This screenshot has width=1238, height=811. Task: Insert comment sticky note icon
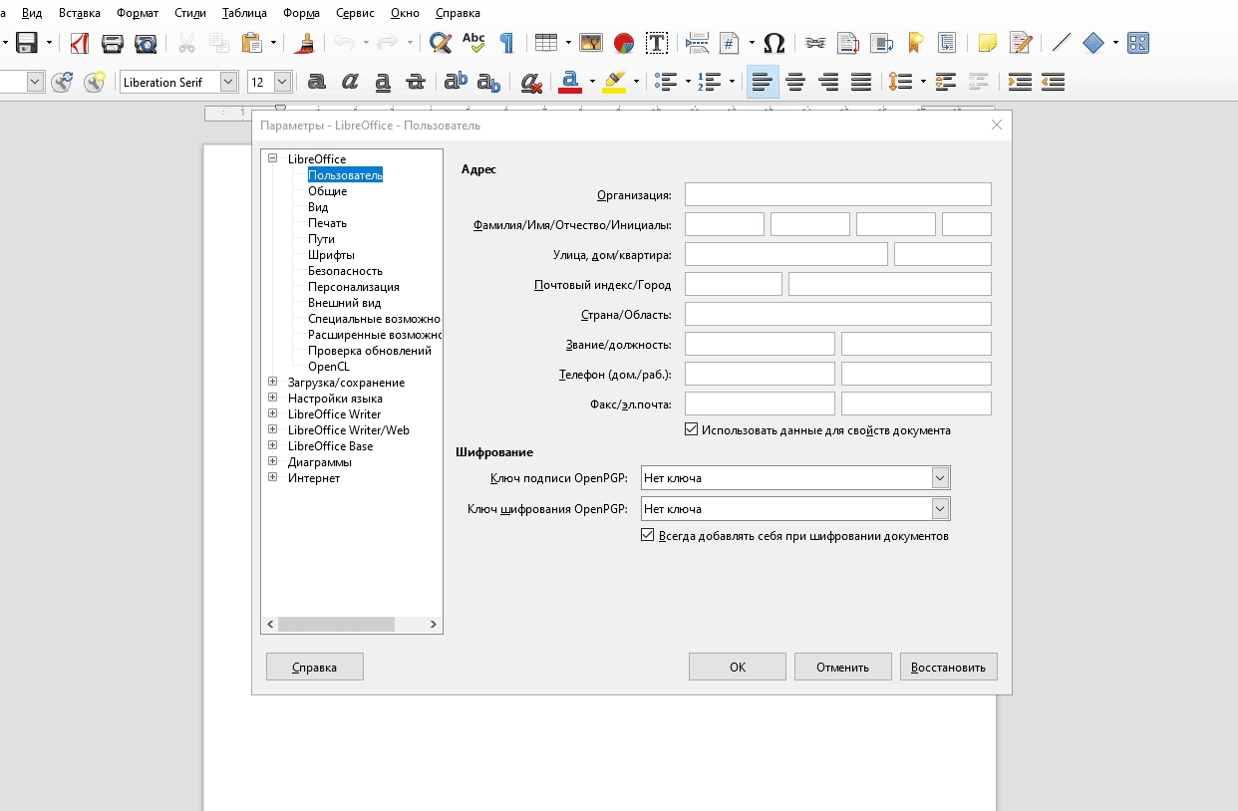click(988, 43)
